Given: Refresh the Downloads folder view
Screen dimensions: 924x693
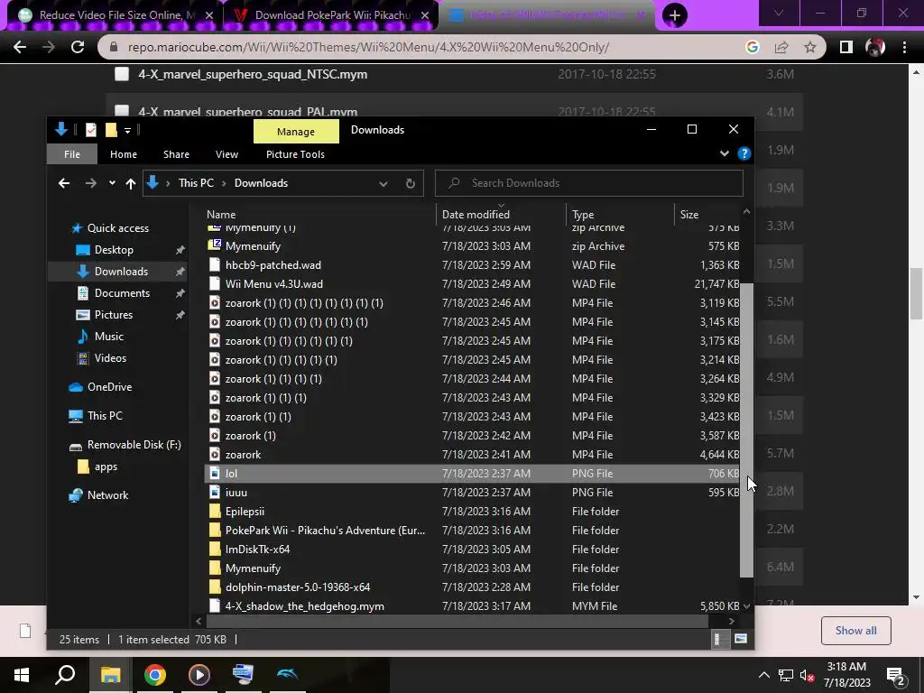Looking at the screenshot, I should pos(411,183).
